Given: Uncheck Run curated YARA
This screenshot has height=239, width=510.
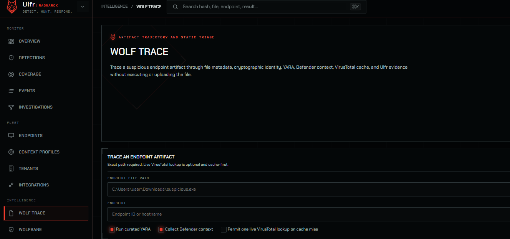Looking at the screenshot, I should pos(112,229).
